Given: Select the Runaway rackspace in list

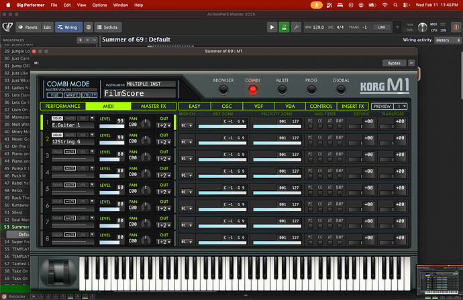Looking at the screenshot, I should pos(17,205).
